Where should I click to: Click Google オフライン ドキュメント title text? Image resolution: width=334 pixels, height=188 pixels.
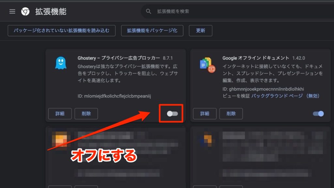[x=256, y=58]
